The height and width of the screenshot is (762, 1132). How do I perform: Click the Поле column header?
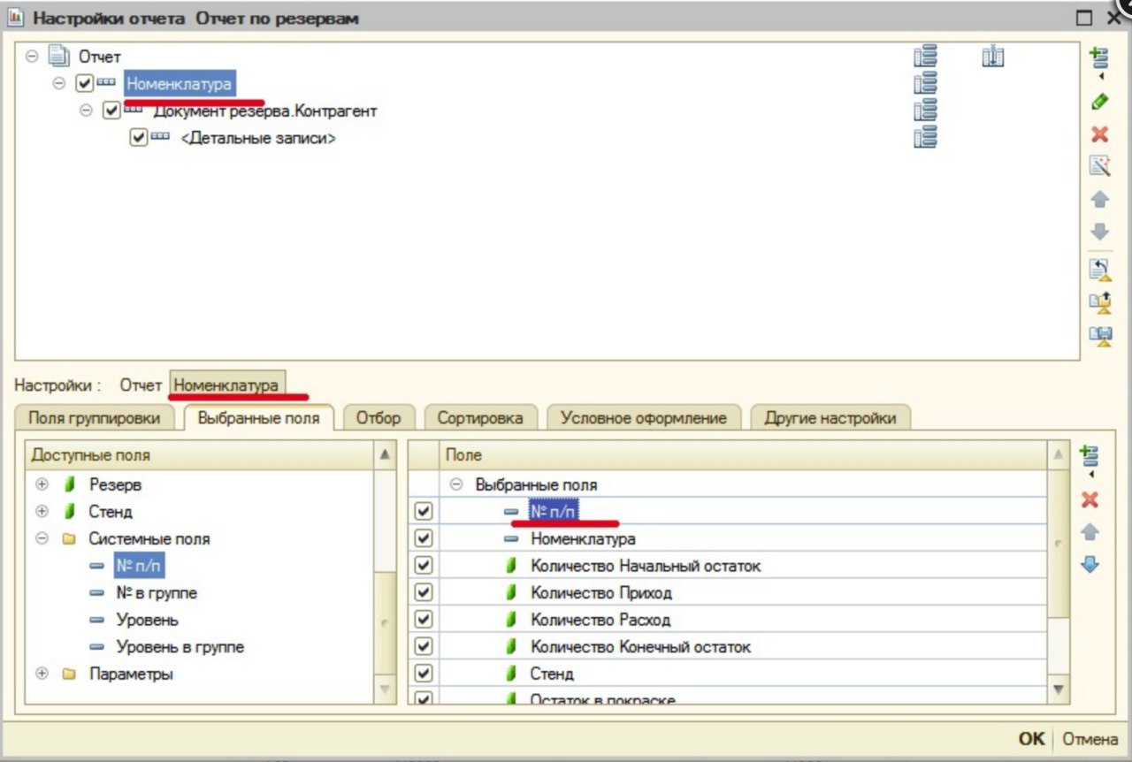[743, 455]
